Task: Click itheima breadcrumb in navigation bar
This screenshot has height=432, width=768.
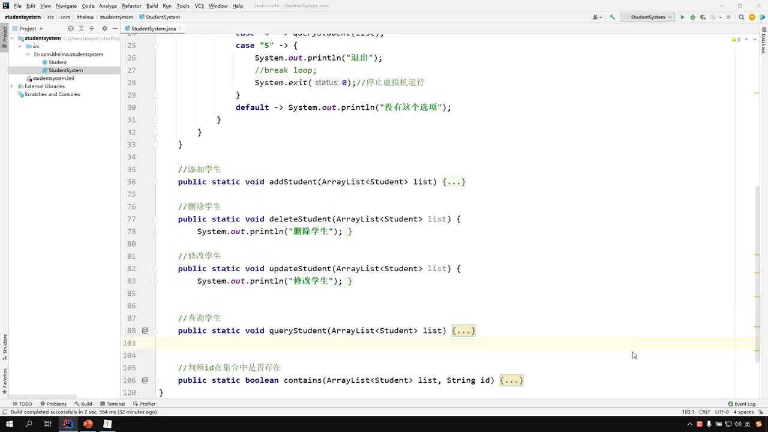Action: (85, 17)
